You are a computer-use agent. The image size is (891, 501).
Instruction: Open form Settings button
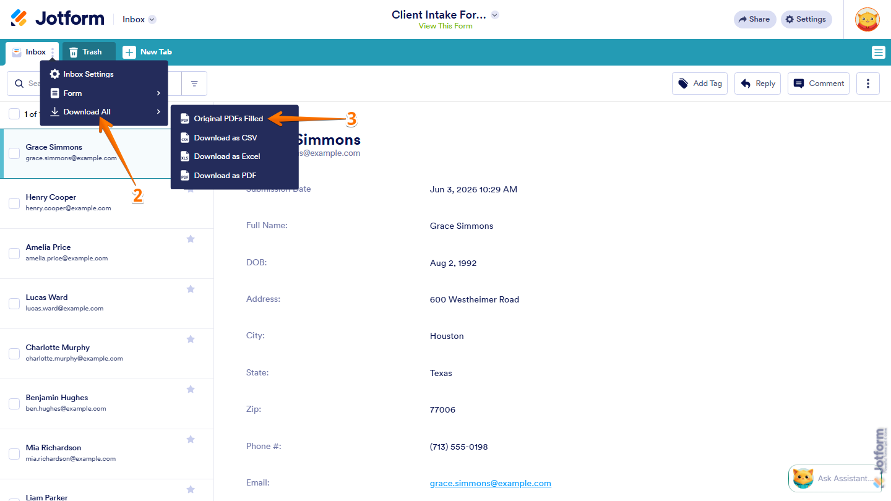tap(806, 19)
